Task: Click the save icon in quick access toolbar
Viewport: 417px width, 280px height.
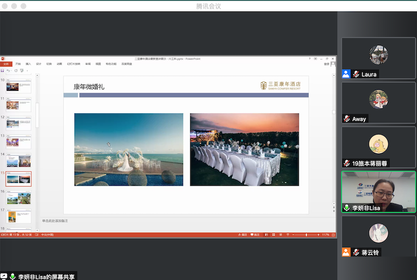Action: coord(3,70)
